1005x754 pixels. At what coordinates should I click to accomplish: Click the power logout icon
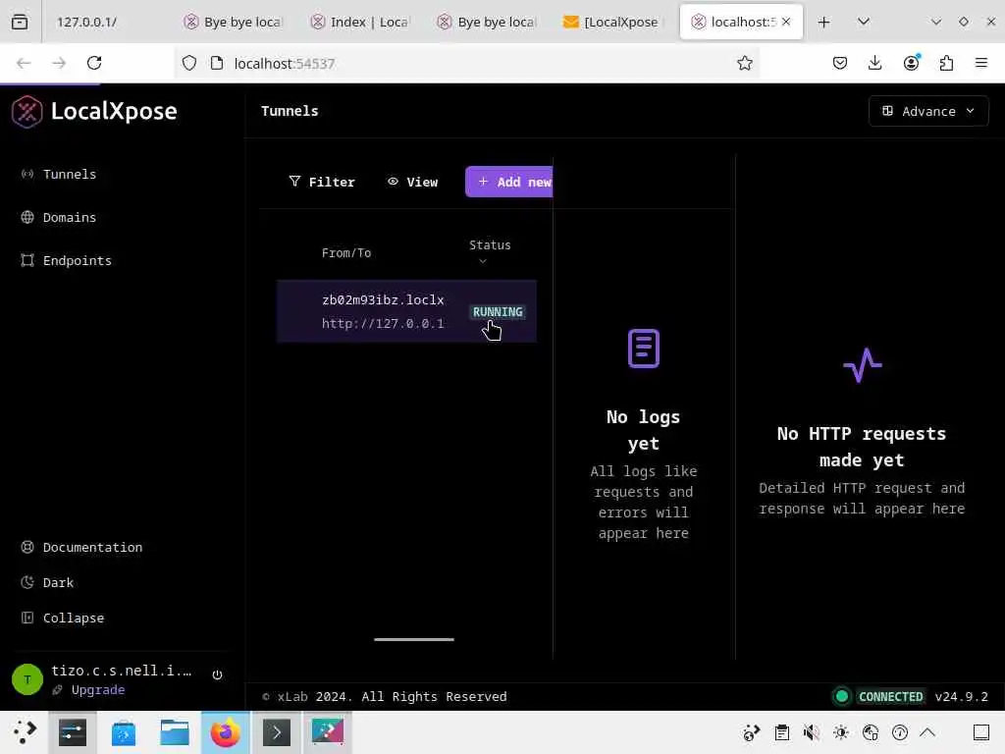(x=217, y=674)
